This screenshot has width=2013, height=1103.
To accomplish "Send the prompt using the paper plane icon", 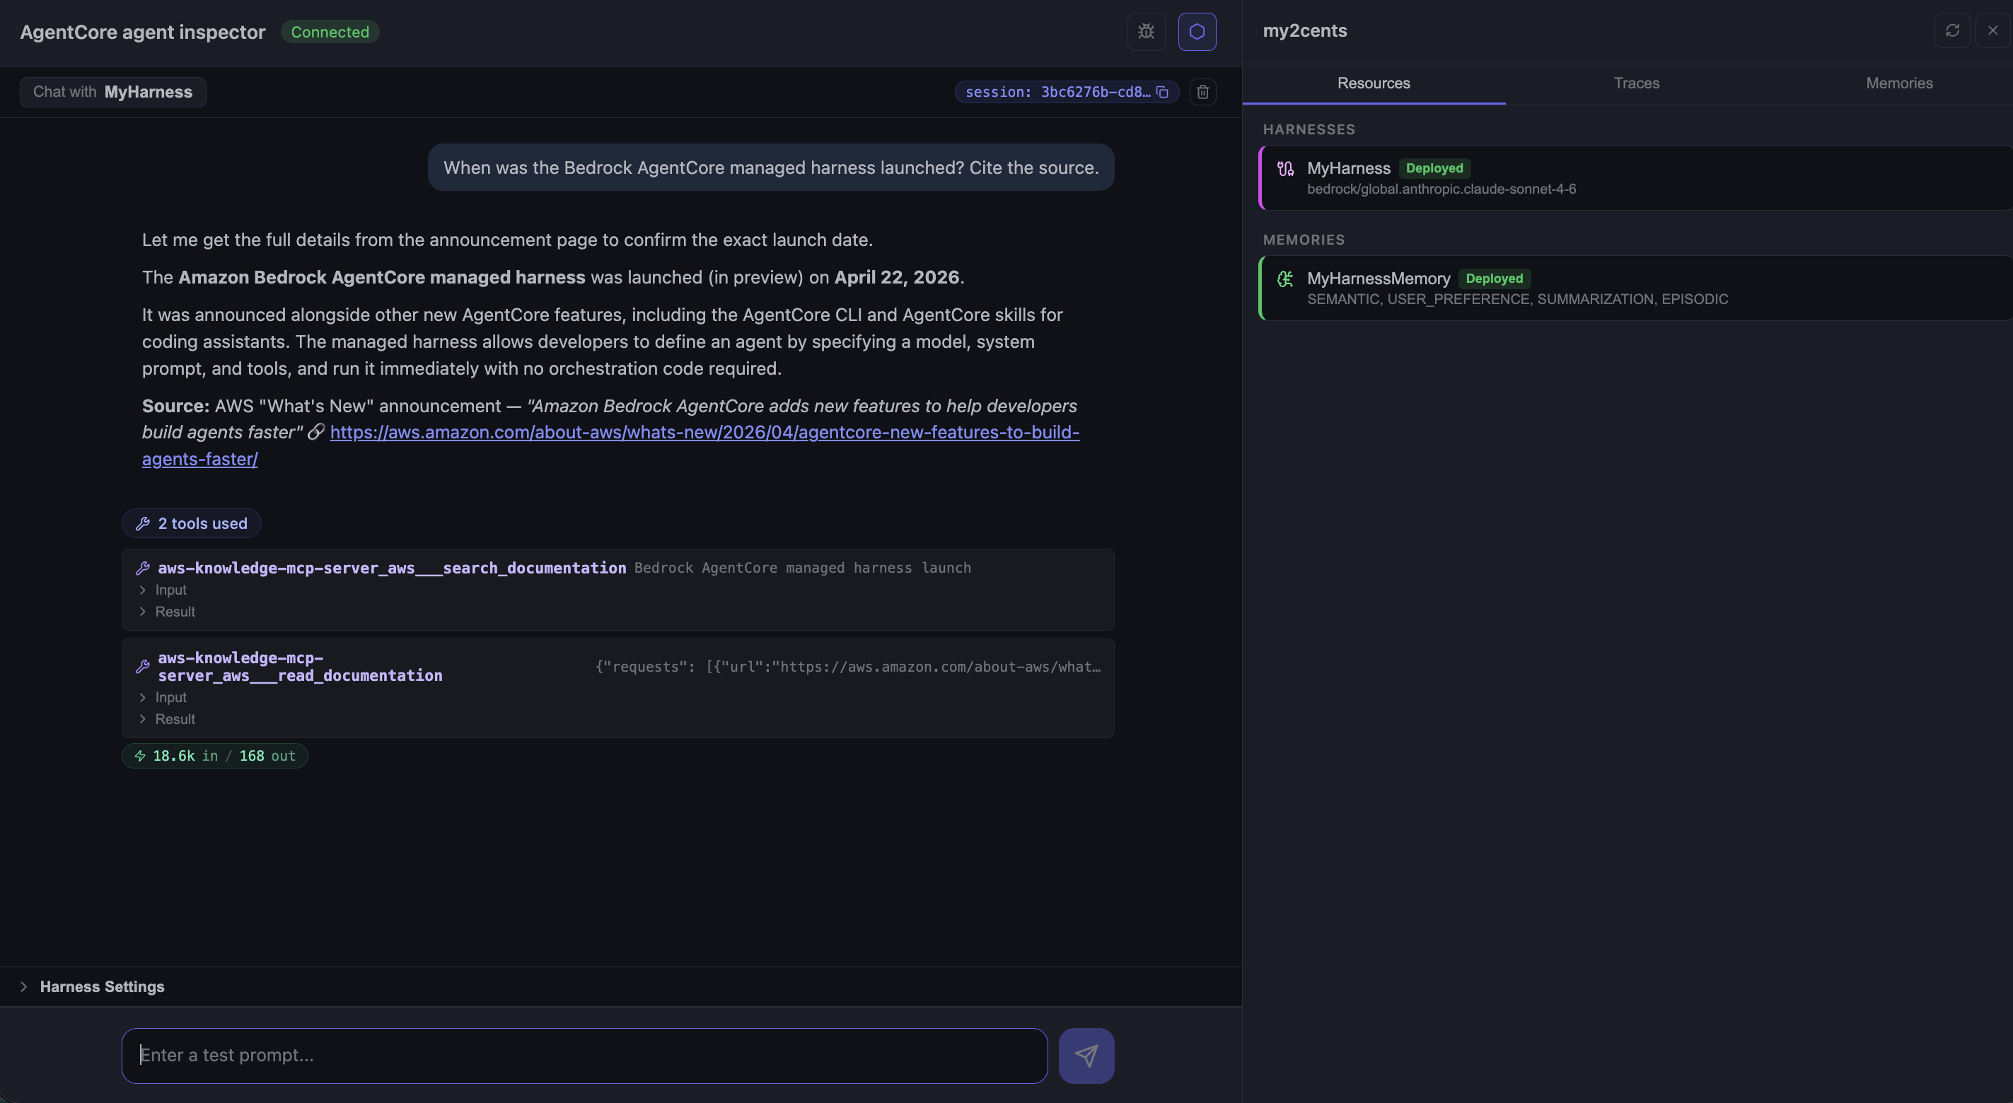I will click(x=1086, y=1056).
